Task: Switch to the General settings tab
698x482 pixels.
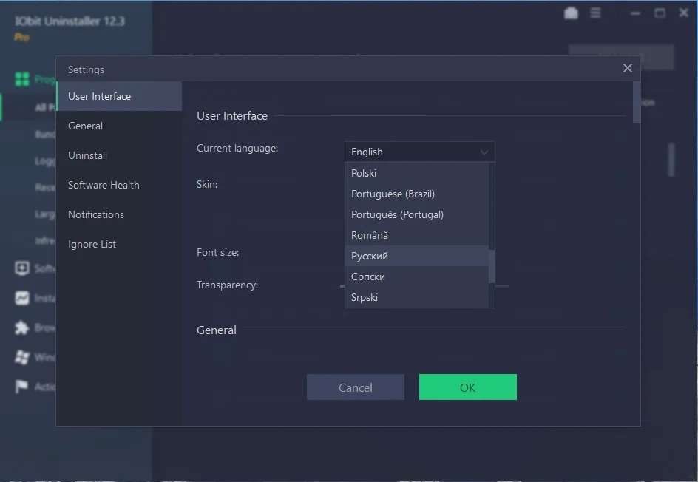Action: coord(119,126)
